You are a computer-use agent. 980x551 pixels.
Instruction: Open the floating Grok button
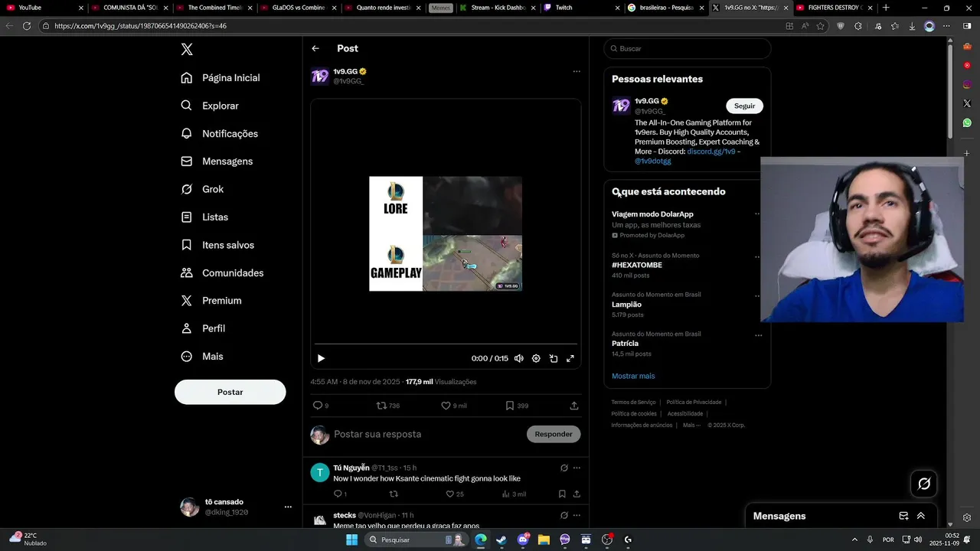[x=924, y=484]
